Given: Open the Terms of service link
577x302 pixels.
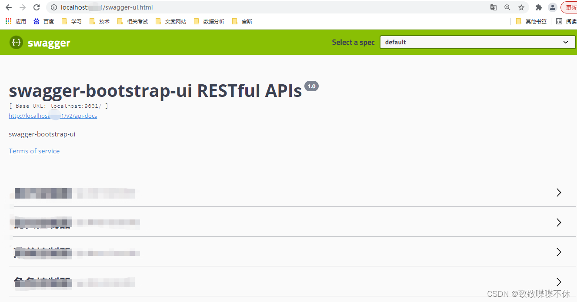Looking at the screenshot, I should pos(34,151).
